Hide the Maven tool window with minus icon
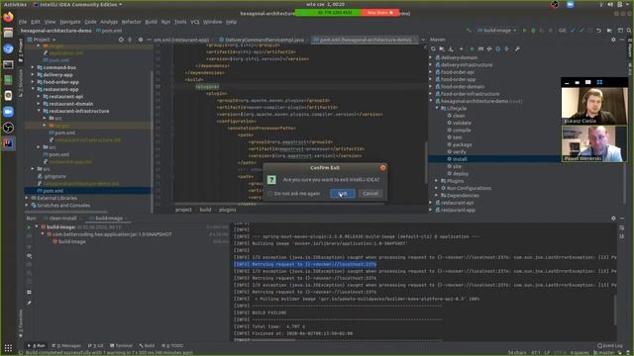This screenshot has width=634, height=356. tap(622, 40)
